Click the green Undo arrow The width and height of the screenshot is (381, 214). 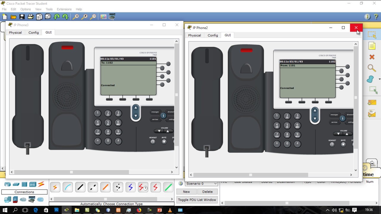pos(57,17)
